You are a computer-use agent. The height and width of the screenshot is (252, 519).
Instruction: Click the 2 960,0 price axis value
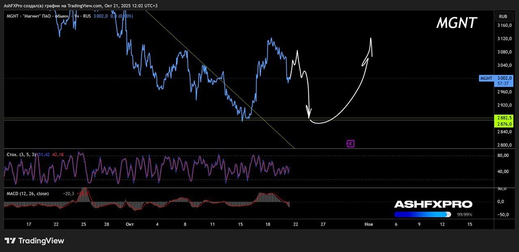click(504, 92)
